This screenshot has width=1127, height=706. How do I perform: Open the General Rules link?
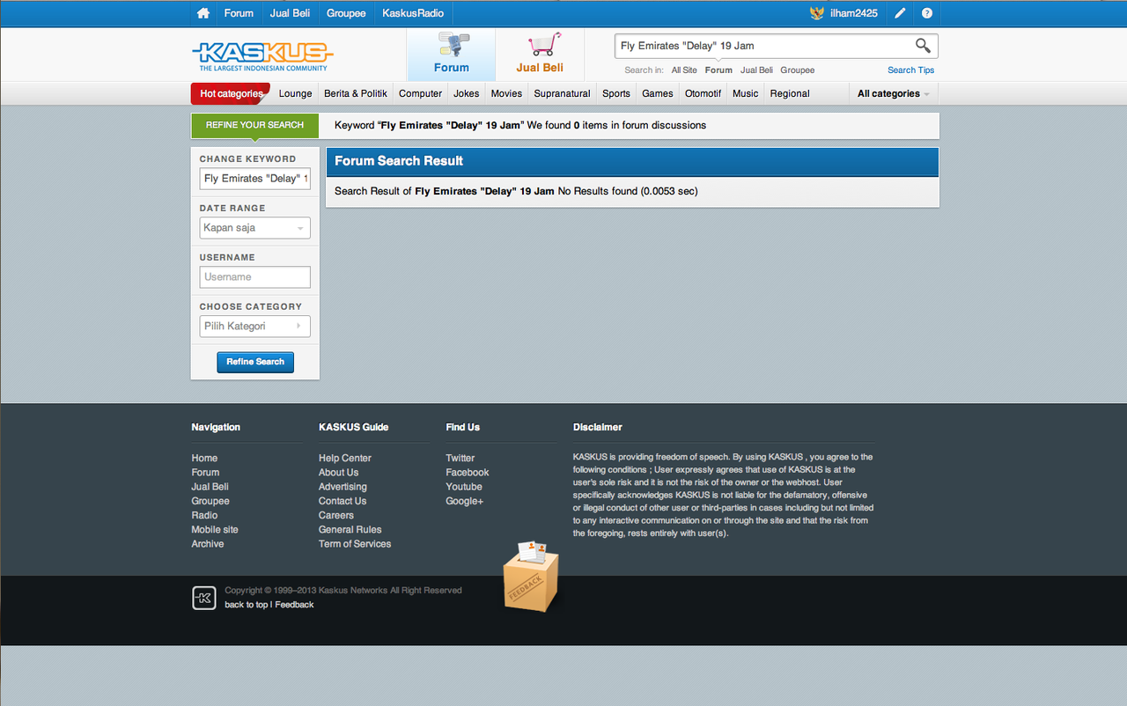pyautogui.click(x=350, y=530)
